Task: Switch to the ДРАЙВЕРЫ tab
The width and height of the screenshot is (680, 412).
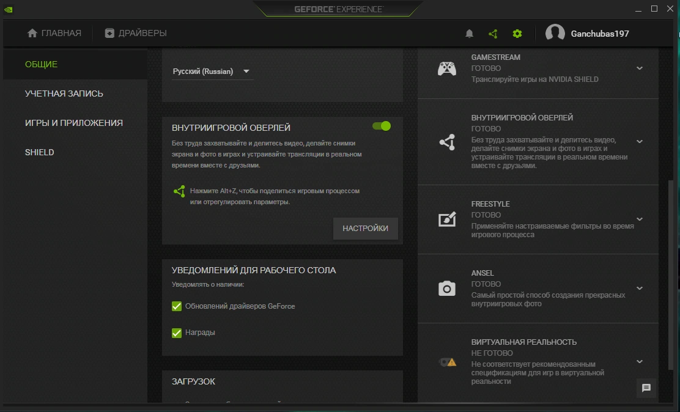Action: pyautogui.click(x=136, y=33)
